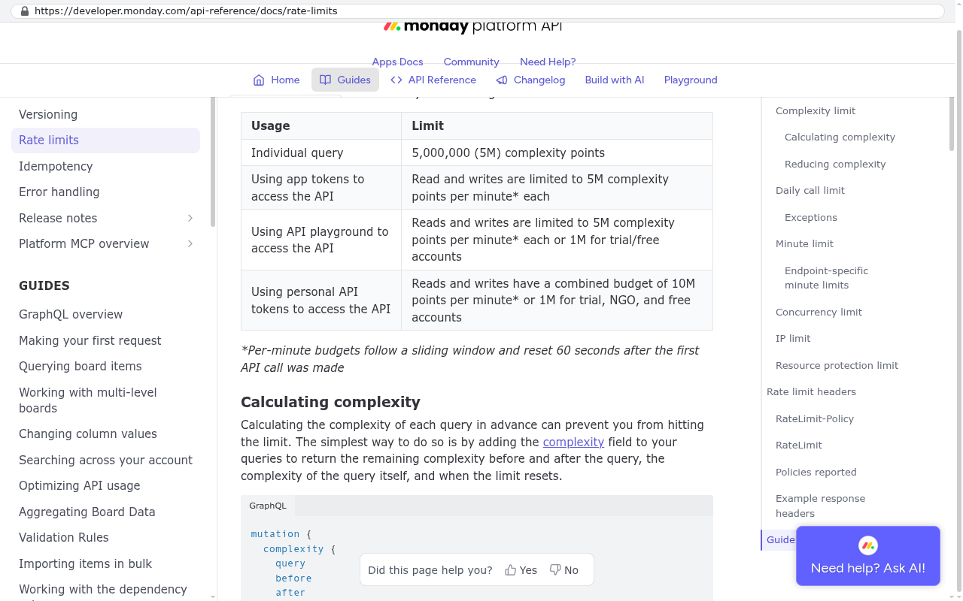Jump to RateLimit-Policy section
Viewport: 963px width, 601px height.
[x=815, y=418]
